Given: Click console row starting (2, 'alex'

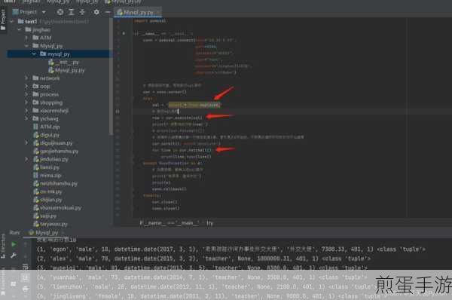Looking at the screenshot, I should click(204, 259).
